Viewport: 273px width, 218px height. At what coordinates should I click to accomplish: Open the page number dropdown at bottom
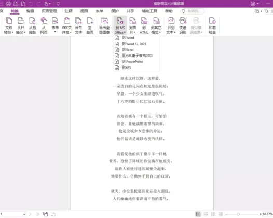click(24, 214)
